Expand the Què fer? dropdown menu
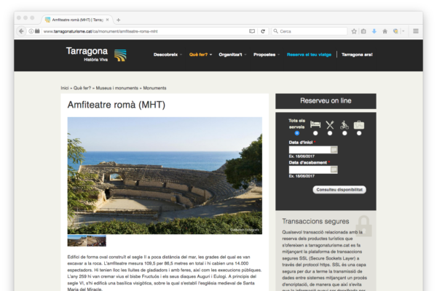The width and height of the screenshot is (437, 291). tap(199, 55)
